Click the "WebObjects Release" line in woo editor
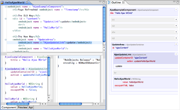The width and height of the screenshot is (180, 110). (82, 60)
